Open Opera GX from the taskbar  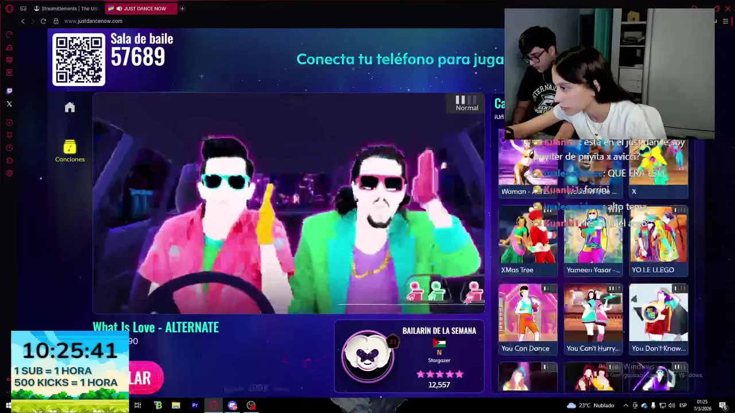coord(214,406)
